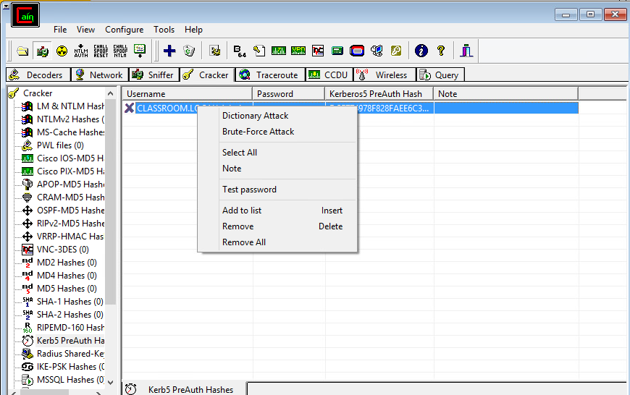Switch to the Sniffer tab
This screenshot has height=395, width=630.
(154, 75)
